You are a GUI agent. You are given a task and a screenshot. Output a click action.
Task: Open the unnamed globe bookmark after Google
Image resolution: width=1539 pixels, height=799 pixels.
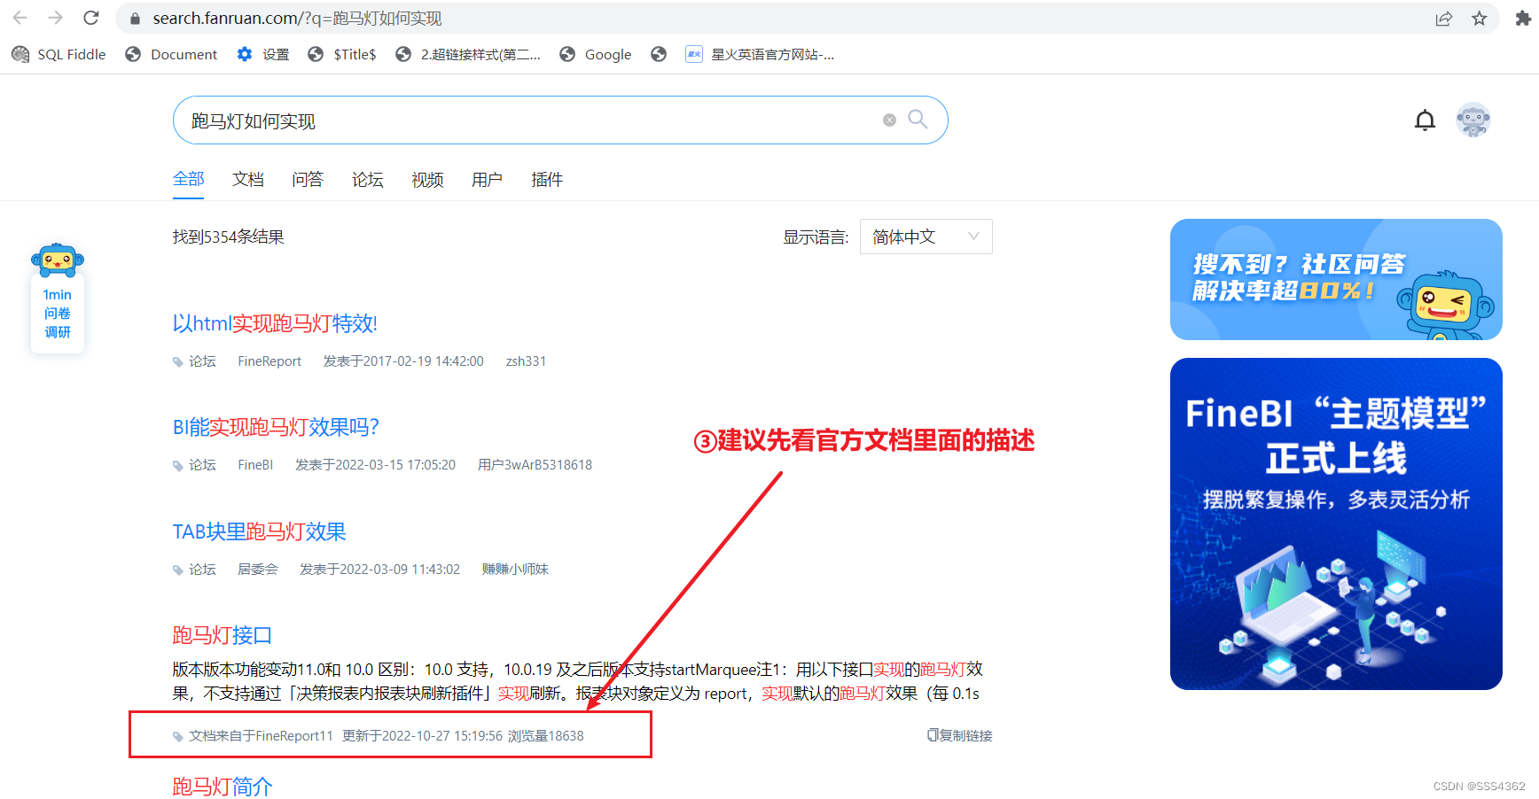(659, 54)
